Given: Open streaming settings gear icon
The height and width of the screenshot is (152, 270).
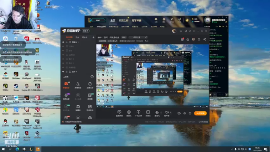Looking at the screenshot, I should [190, 113].
